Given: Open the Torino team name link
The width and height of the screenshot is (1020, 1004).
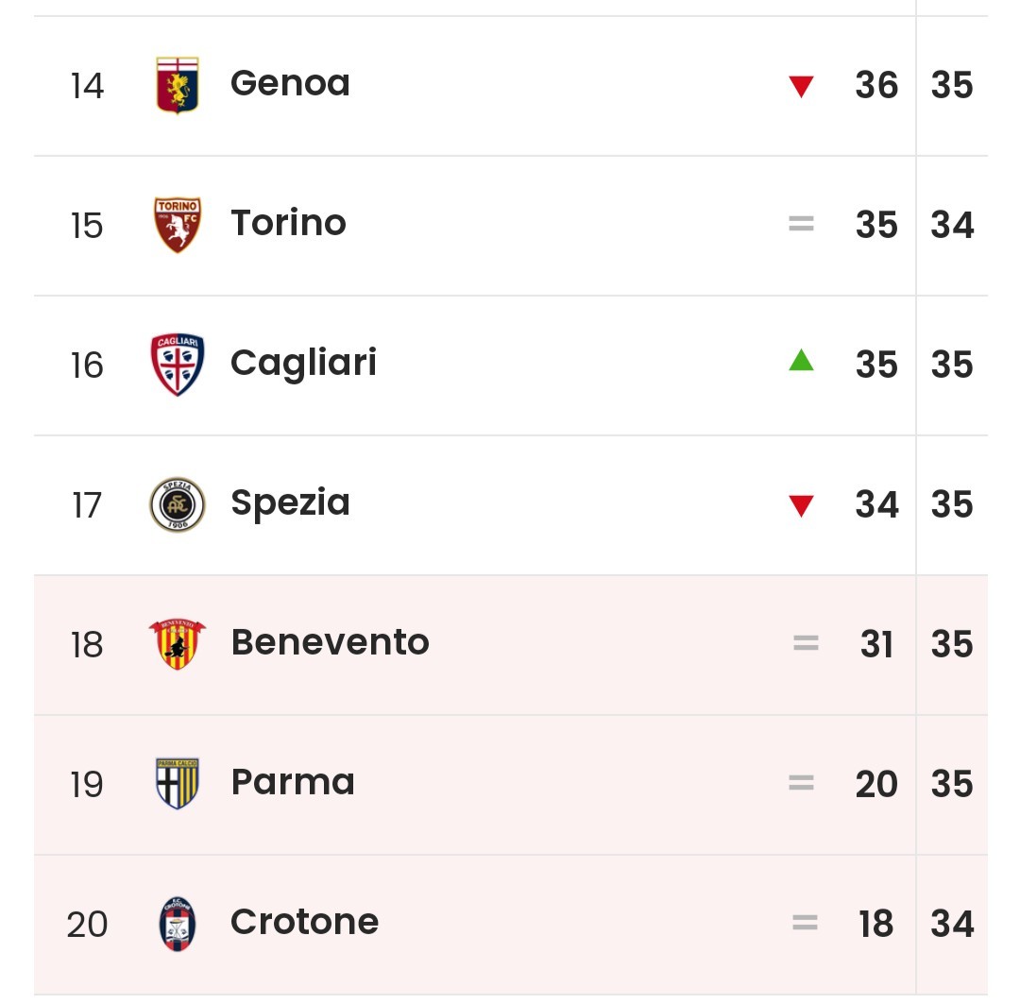Looking at the screenshot, I should 288,223.
